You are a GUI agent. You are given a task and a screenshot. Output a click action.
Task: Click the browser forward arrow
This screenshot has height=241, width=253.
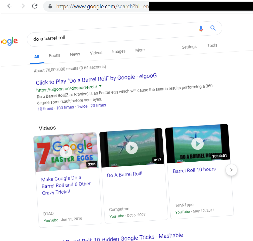[22, 6]
